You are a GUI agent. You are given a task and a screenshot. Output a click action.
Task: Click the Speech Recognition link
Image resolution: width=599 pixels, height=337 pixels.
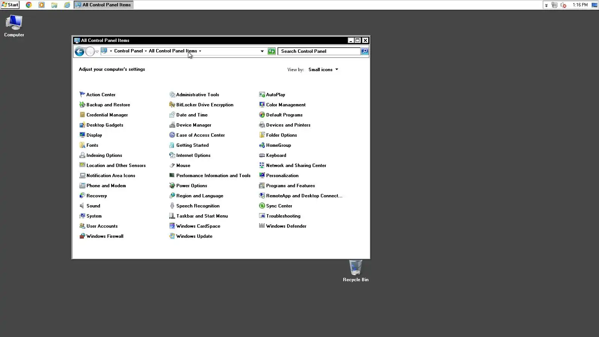click(198, 206)
